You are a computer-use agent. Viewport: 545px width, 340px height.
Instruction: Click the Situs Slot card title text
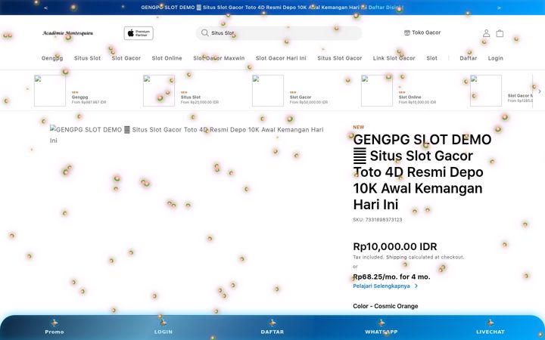coord(191,97)
